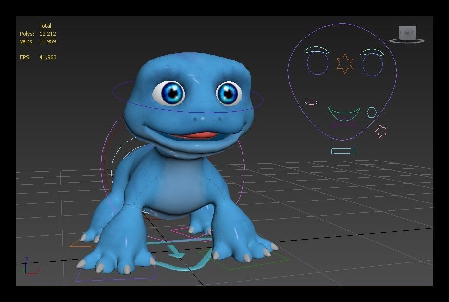This screenshot has height=302, width=449.
Task: Select the left eyebrow arc control
Action: coord(316,50)
